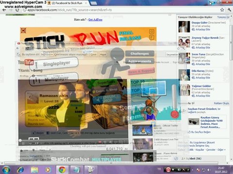This screenshot has height=174, width=233.
Task: Open the RayBan sunglasses ad image
Action: point(194,122)
